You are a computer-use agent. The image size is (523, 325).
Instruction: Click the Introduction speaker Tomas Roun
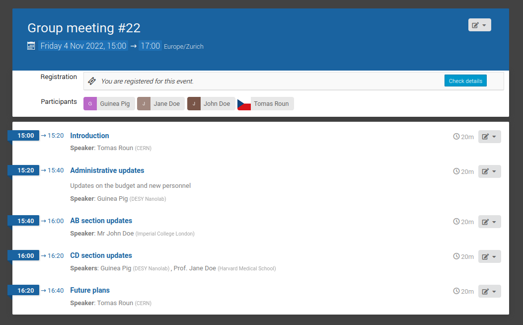click(x=115, y=148)
